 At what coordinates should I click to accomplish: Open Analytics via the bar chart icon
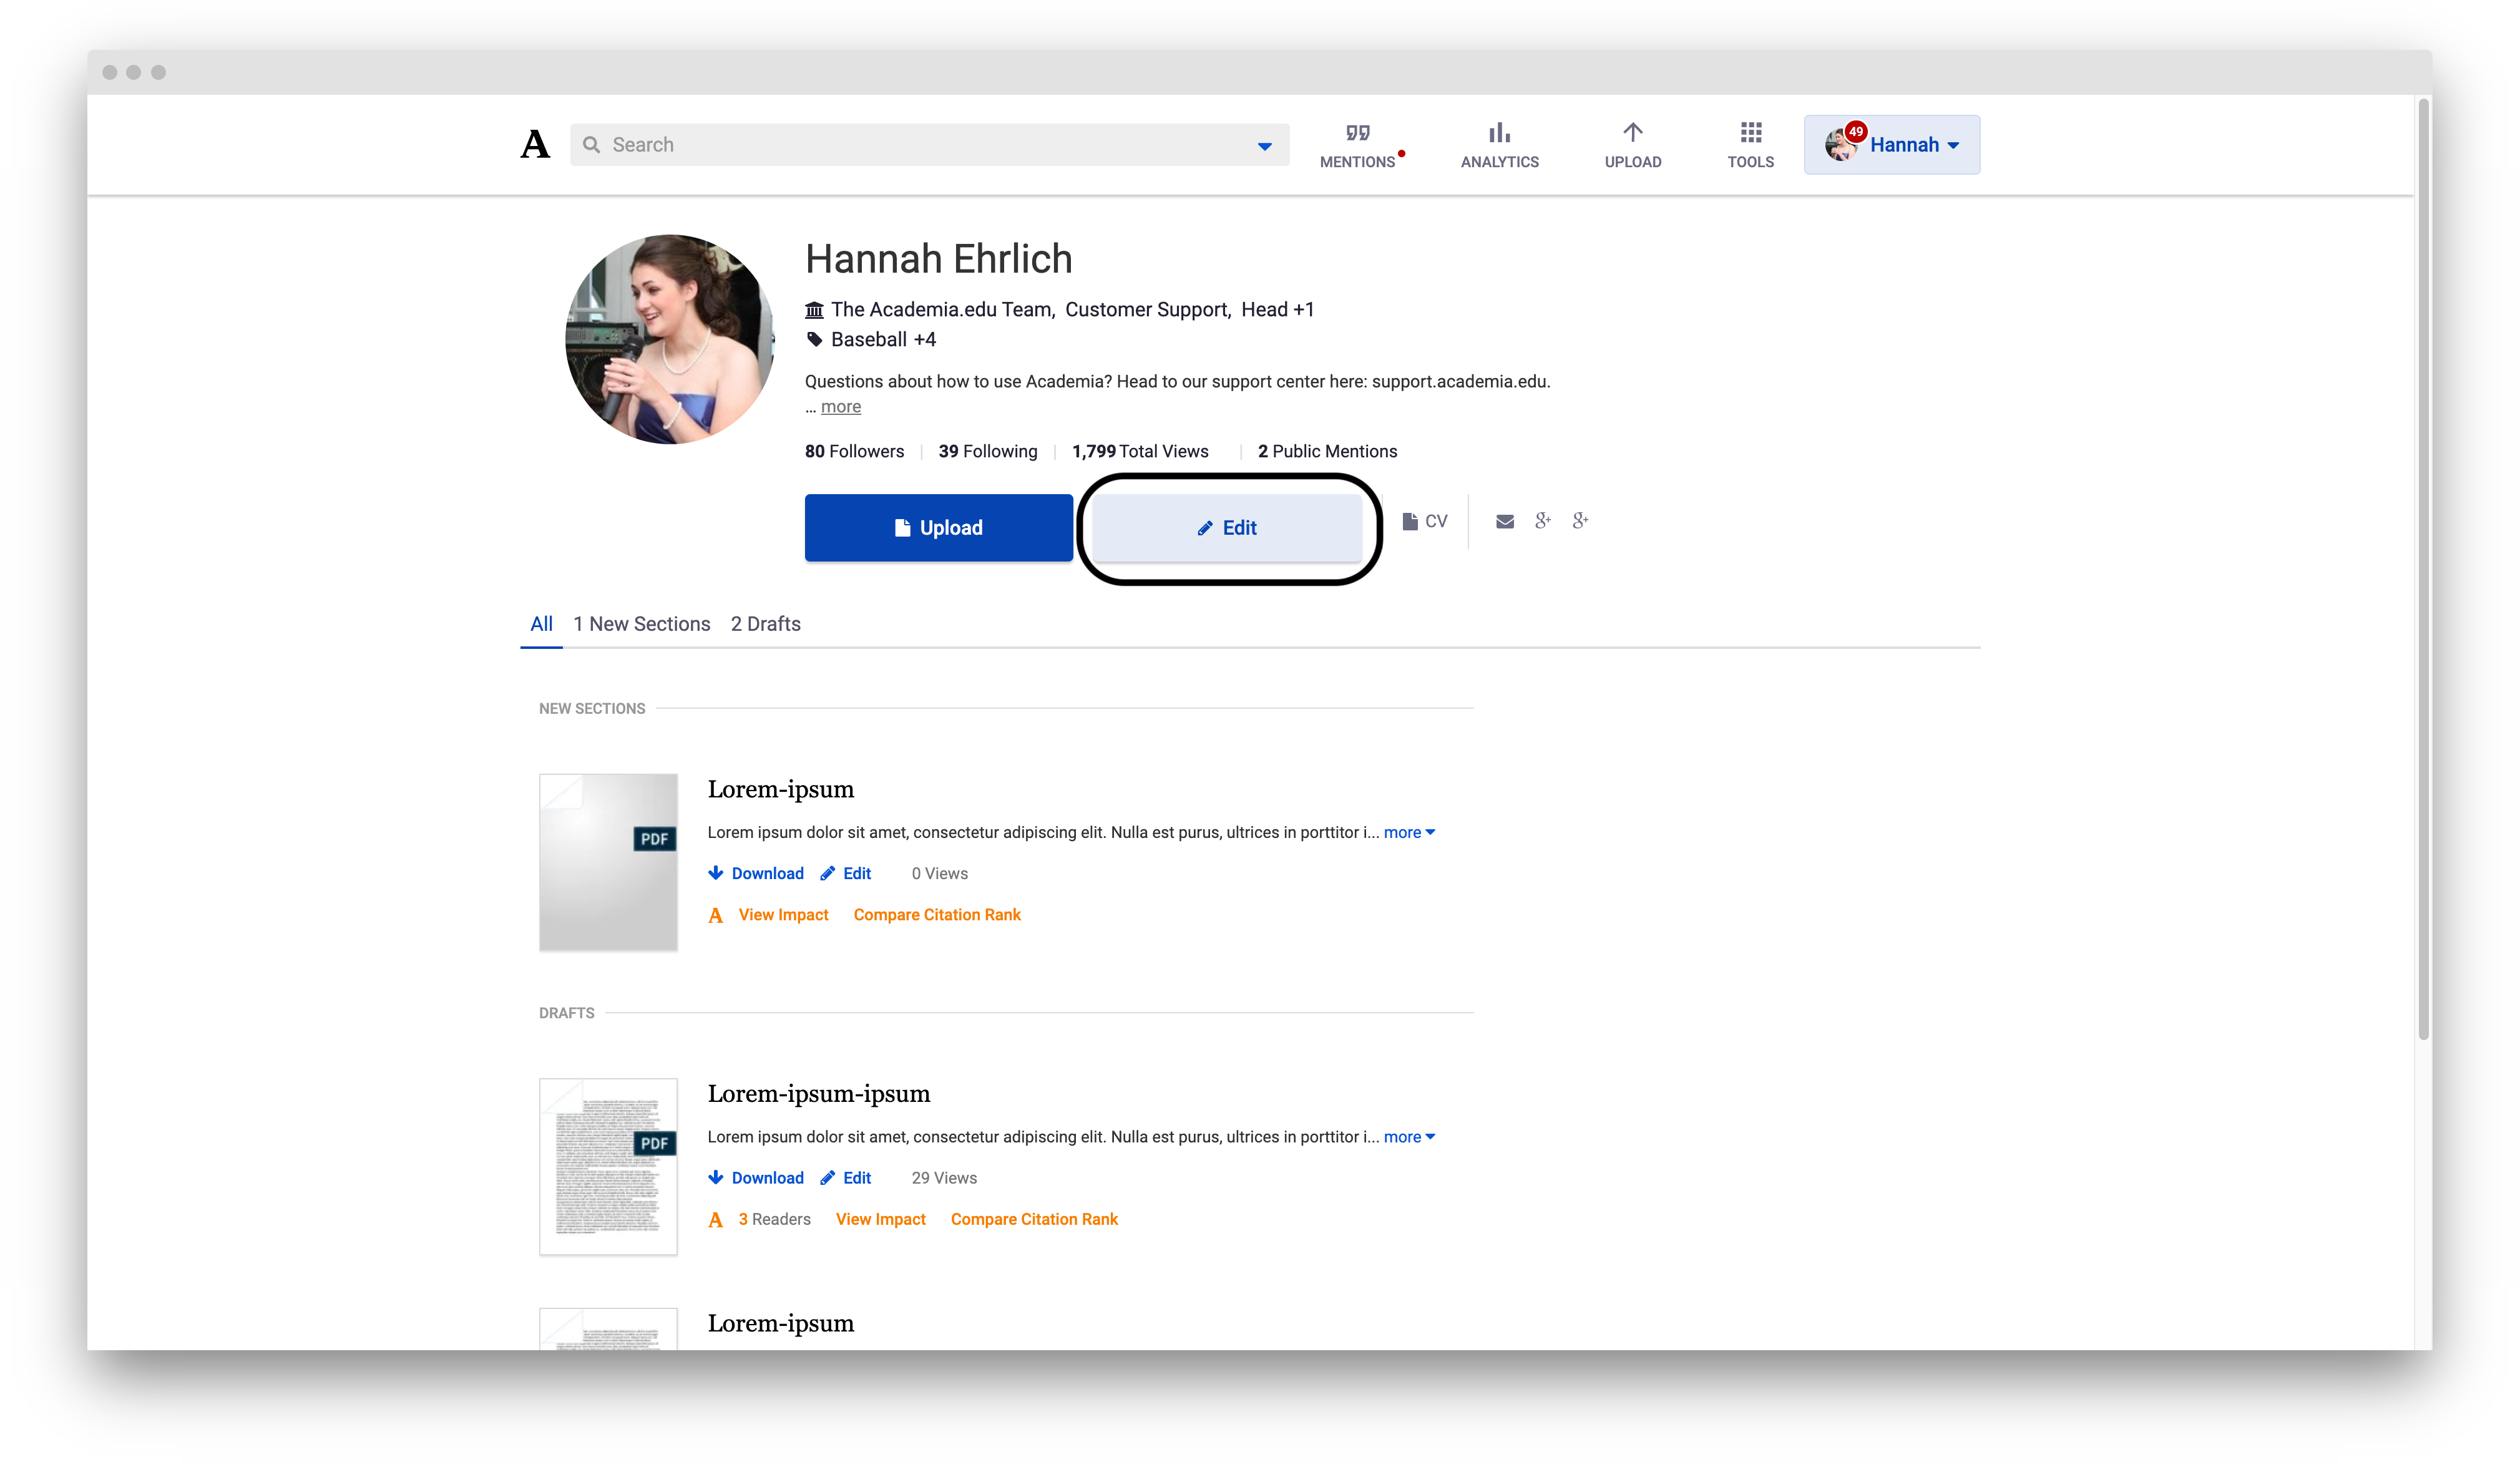pos(1498,132)
